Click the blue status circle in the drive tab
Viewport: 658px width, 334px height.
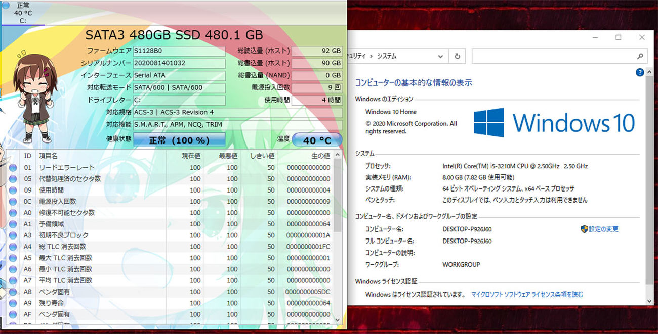(6, 5)
